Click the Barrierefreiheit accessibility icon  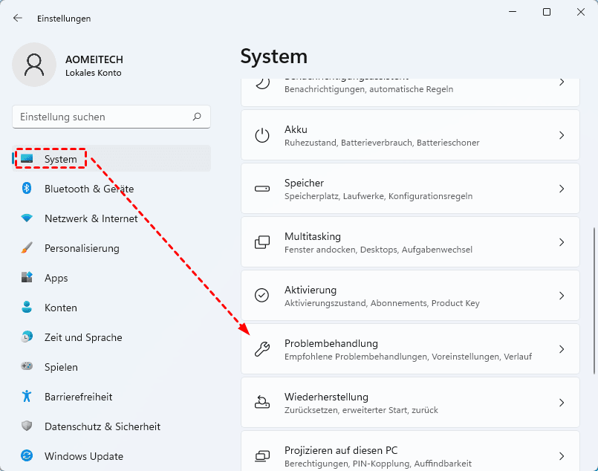tap(27, 397)
